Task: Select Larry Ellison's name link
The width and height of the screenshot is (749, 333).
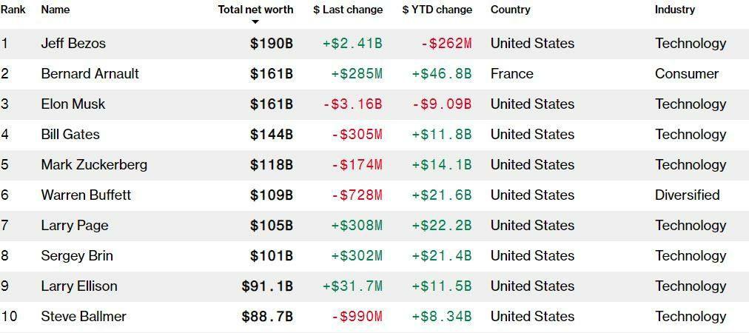Action: point(79,286)
